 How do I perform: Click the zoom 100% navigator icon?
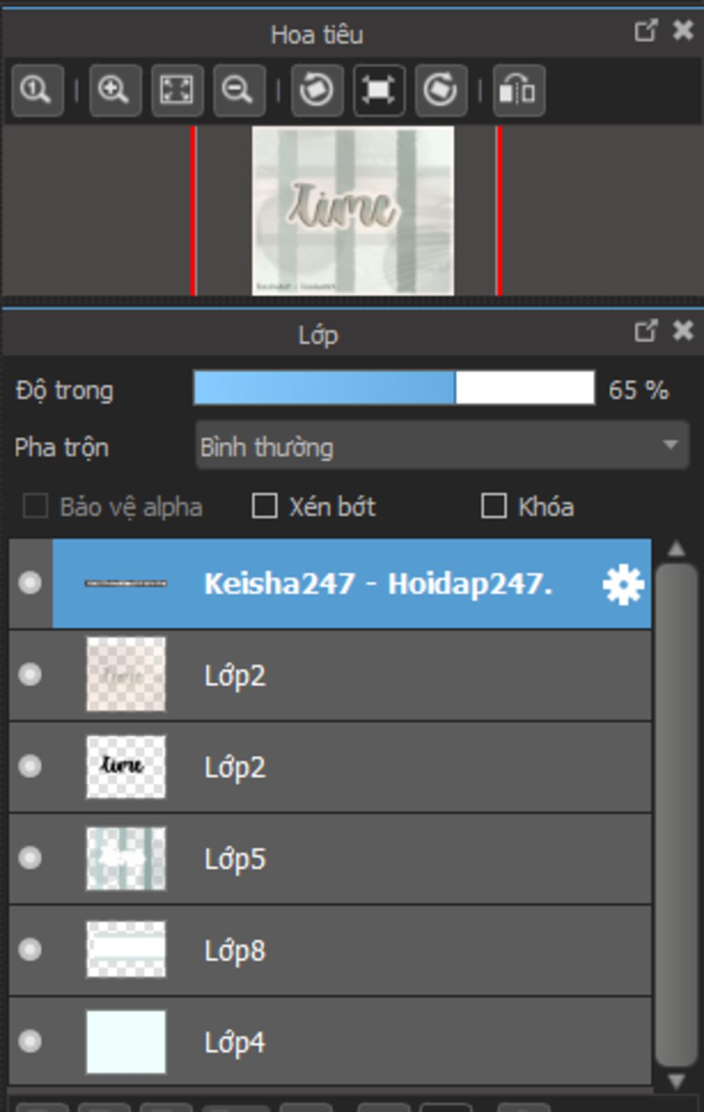pos(37,90)
